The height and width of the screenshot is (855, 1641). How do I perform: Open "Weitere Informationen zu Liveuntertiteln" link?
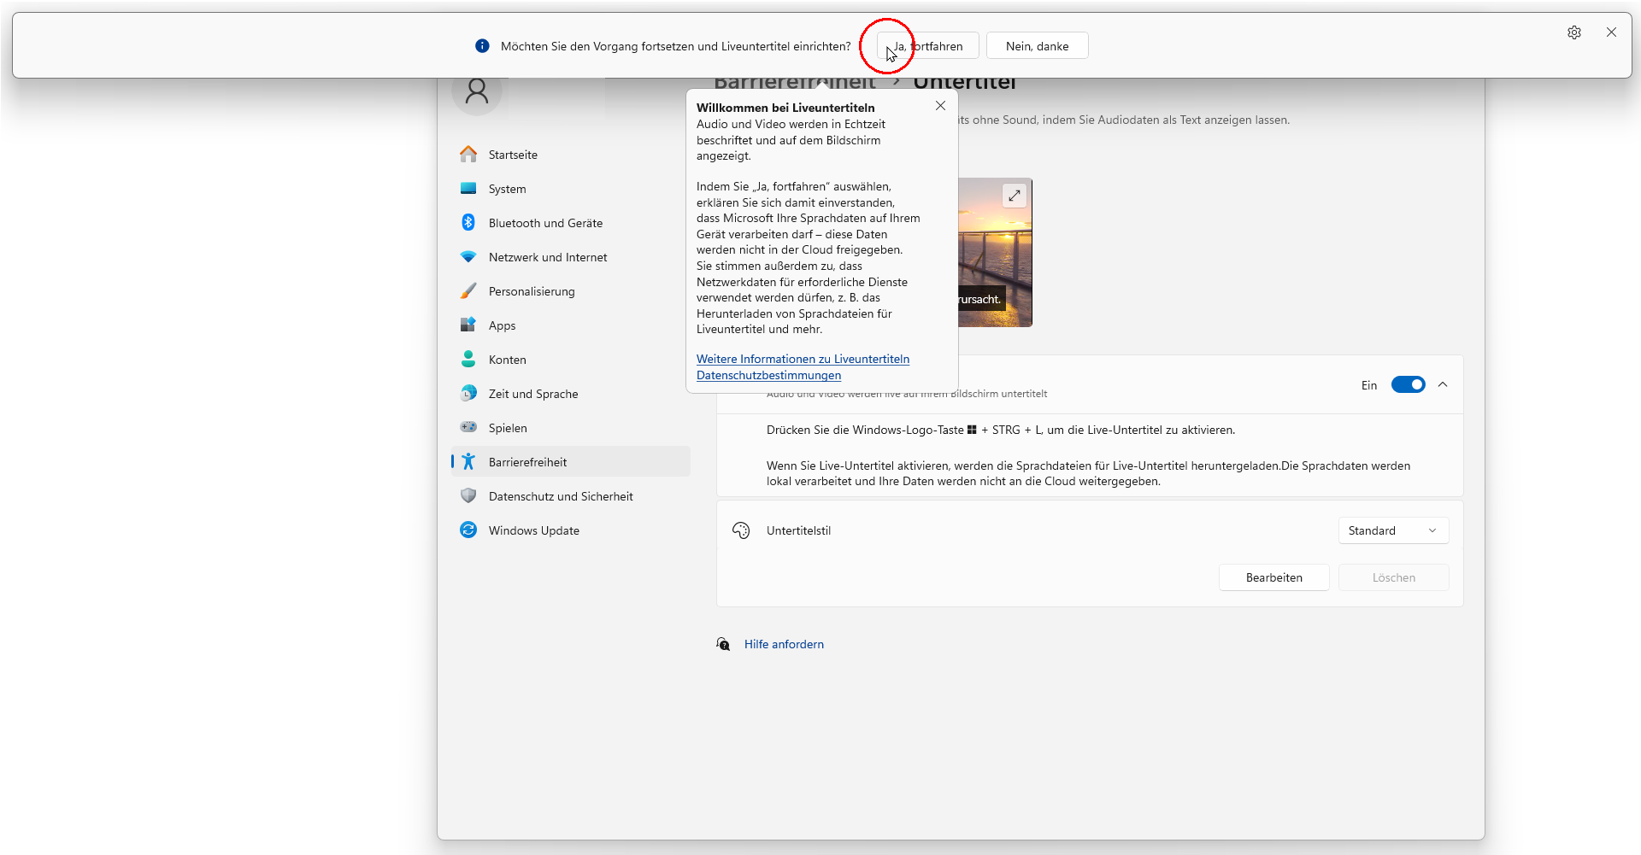click(803, 359)
